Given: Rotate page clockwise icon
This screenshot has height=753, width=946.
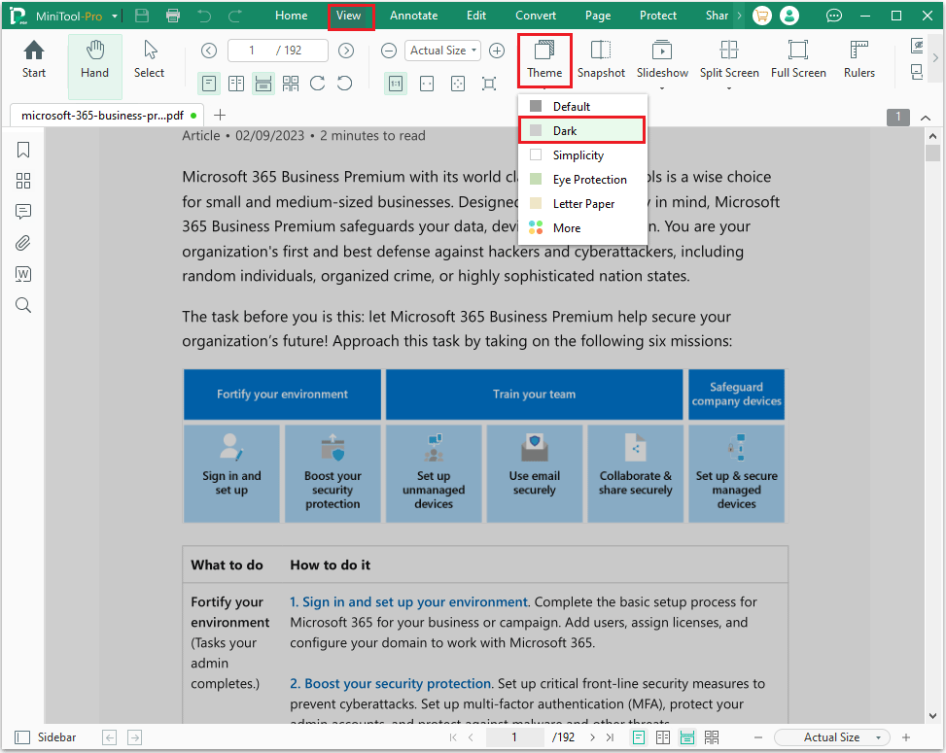Looking at the screenshot, I should [x=317, y=84].
